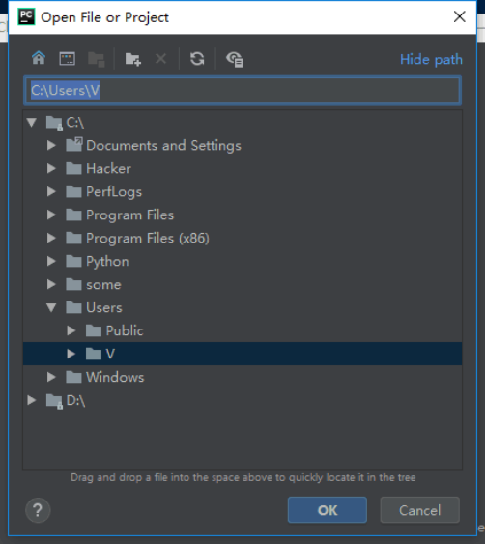Click the Desktop directory toolbar icon
The height and width of the screenshot is (544, 486).
[x=68, y=59]
